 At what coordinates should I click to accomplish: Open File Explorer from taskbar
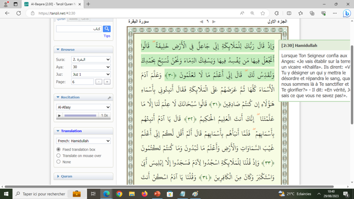132,194
